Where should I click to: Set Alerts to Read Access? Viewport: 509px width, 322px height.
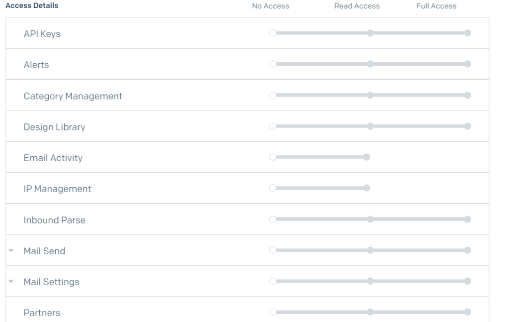(x=370, y=64)
